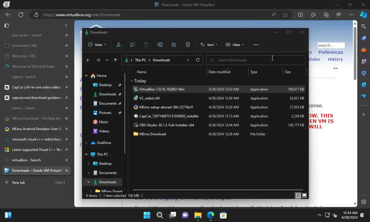The width and height of the screenshot is (370, 222).
Task: Open Windows Start button on taskbar
Action: pos(147,215)
